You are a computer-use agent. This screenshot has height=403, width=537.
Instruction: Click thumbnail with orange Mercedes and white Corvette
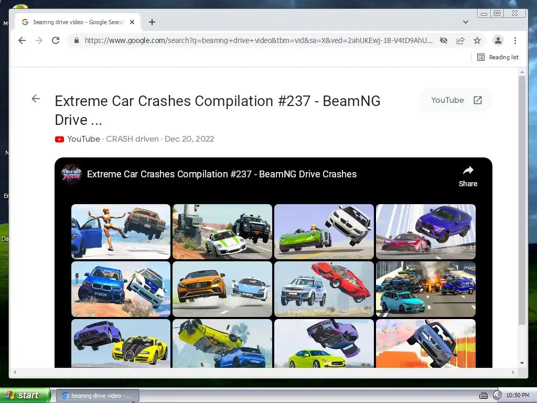pyautogui.click(x=222, y=289)
